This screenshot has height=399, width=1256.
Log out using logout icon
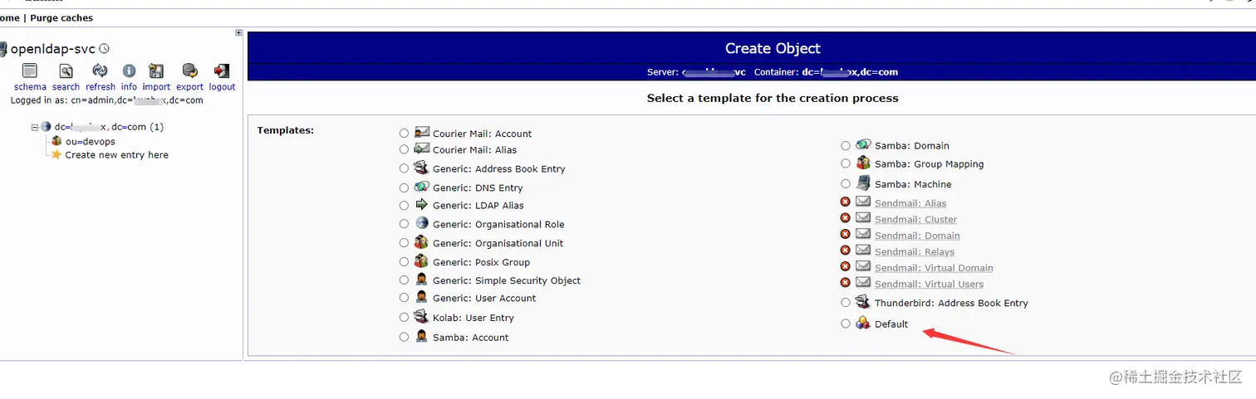[x=222, y=71]
